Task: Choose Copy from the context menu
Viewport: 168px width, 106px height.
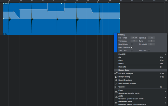Action: [140, 60]
